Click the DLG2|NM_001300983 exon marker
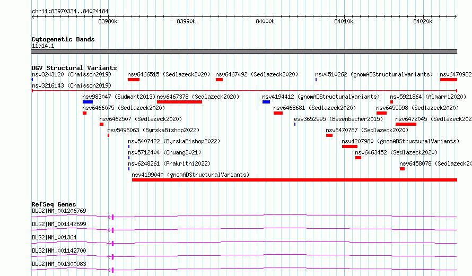The image size is (472, 276). pos(112,270)
